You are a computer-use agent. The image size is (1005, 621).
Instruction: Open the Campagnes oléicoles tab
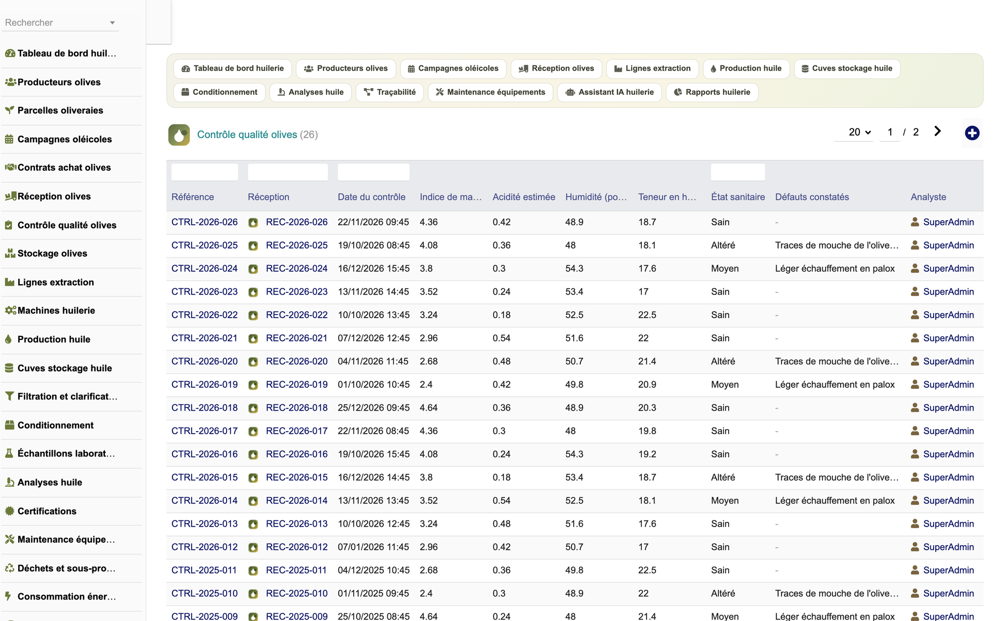pyautogui.click(x=453, y=69)
